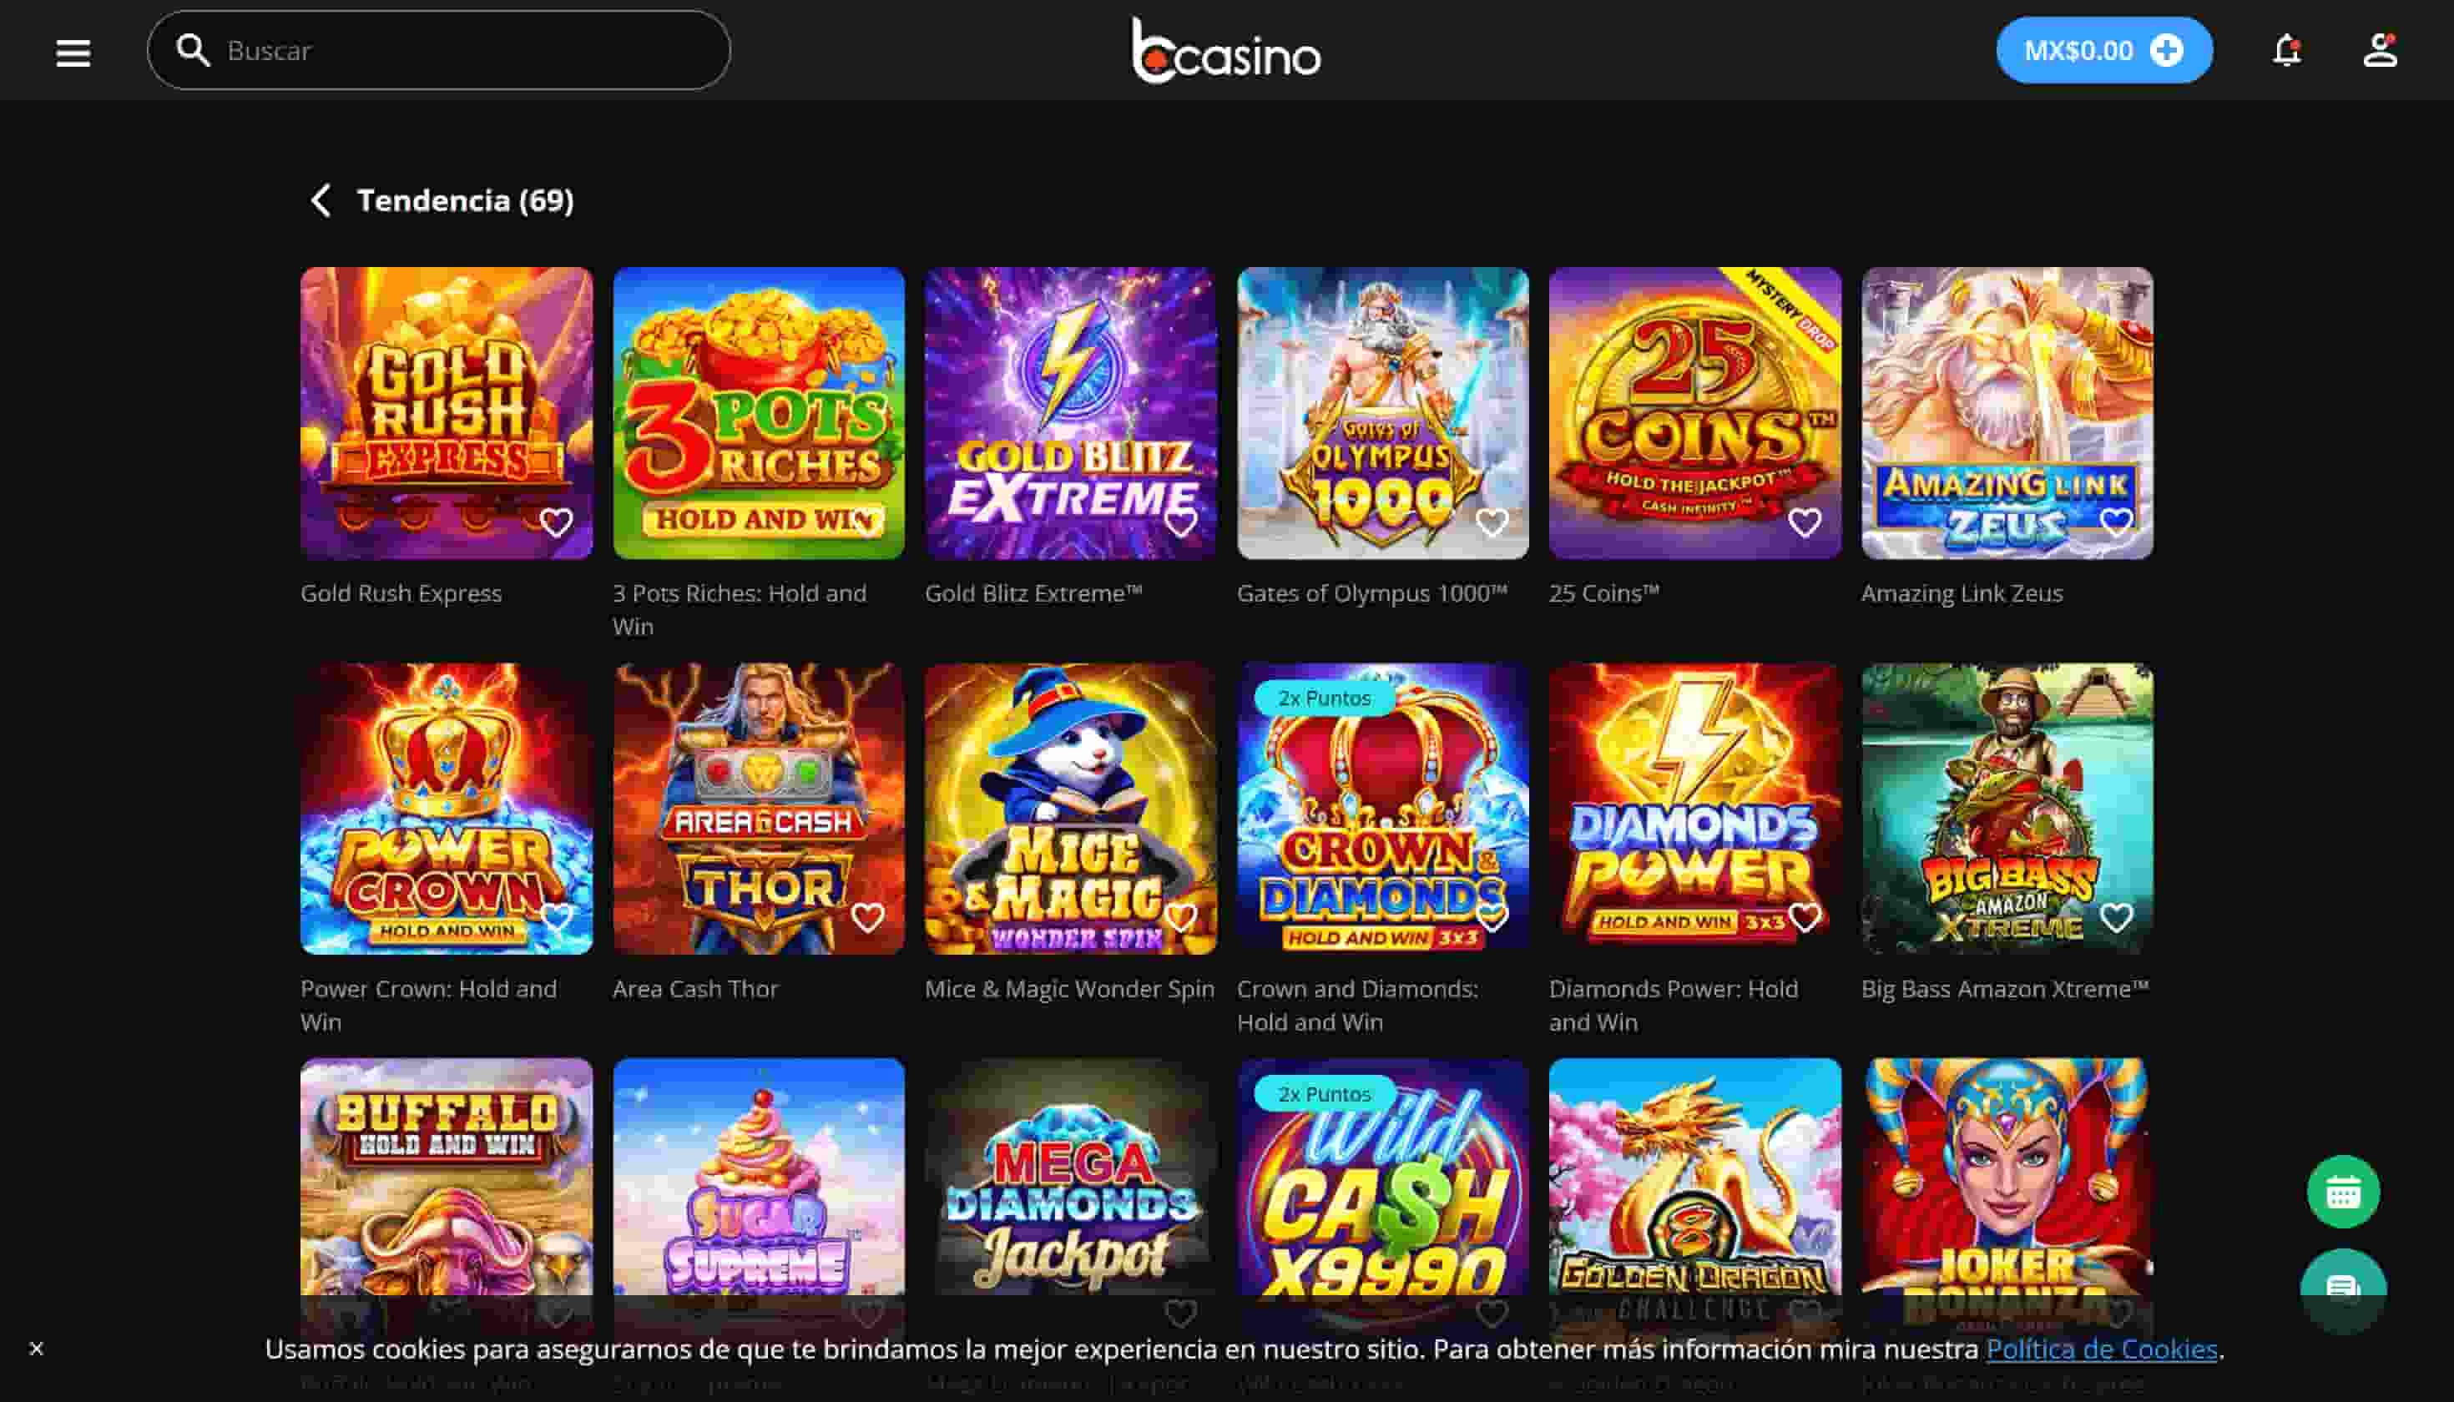Image resolution: width=2454 pixels, height=1402 pixels.
Task: Toggle heart on Big Bass Amazon Xtreme
Action: coord(2116,918)
